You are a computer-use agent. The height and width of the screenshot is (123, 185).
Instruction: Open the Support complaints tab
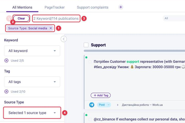coord(92,7)
